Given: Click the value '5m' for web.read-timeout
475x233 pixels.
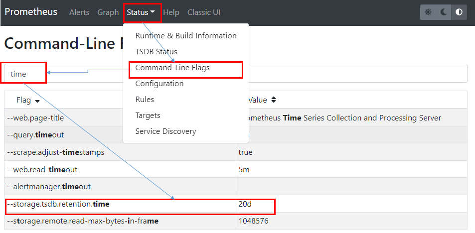Looking at the screenshot, I should tap(244, 169).
